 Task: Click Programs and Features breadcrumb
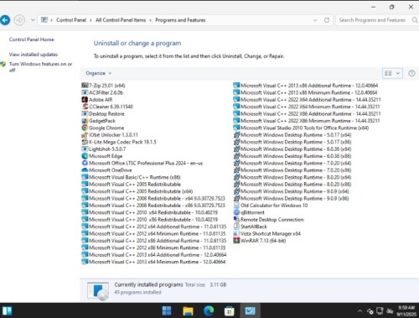(x=180, y=20)
